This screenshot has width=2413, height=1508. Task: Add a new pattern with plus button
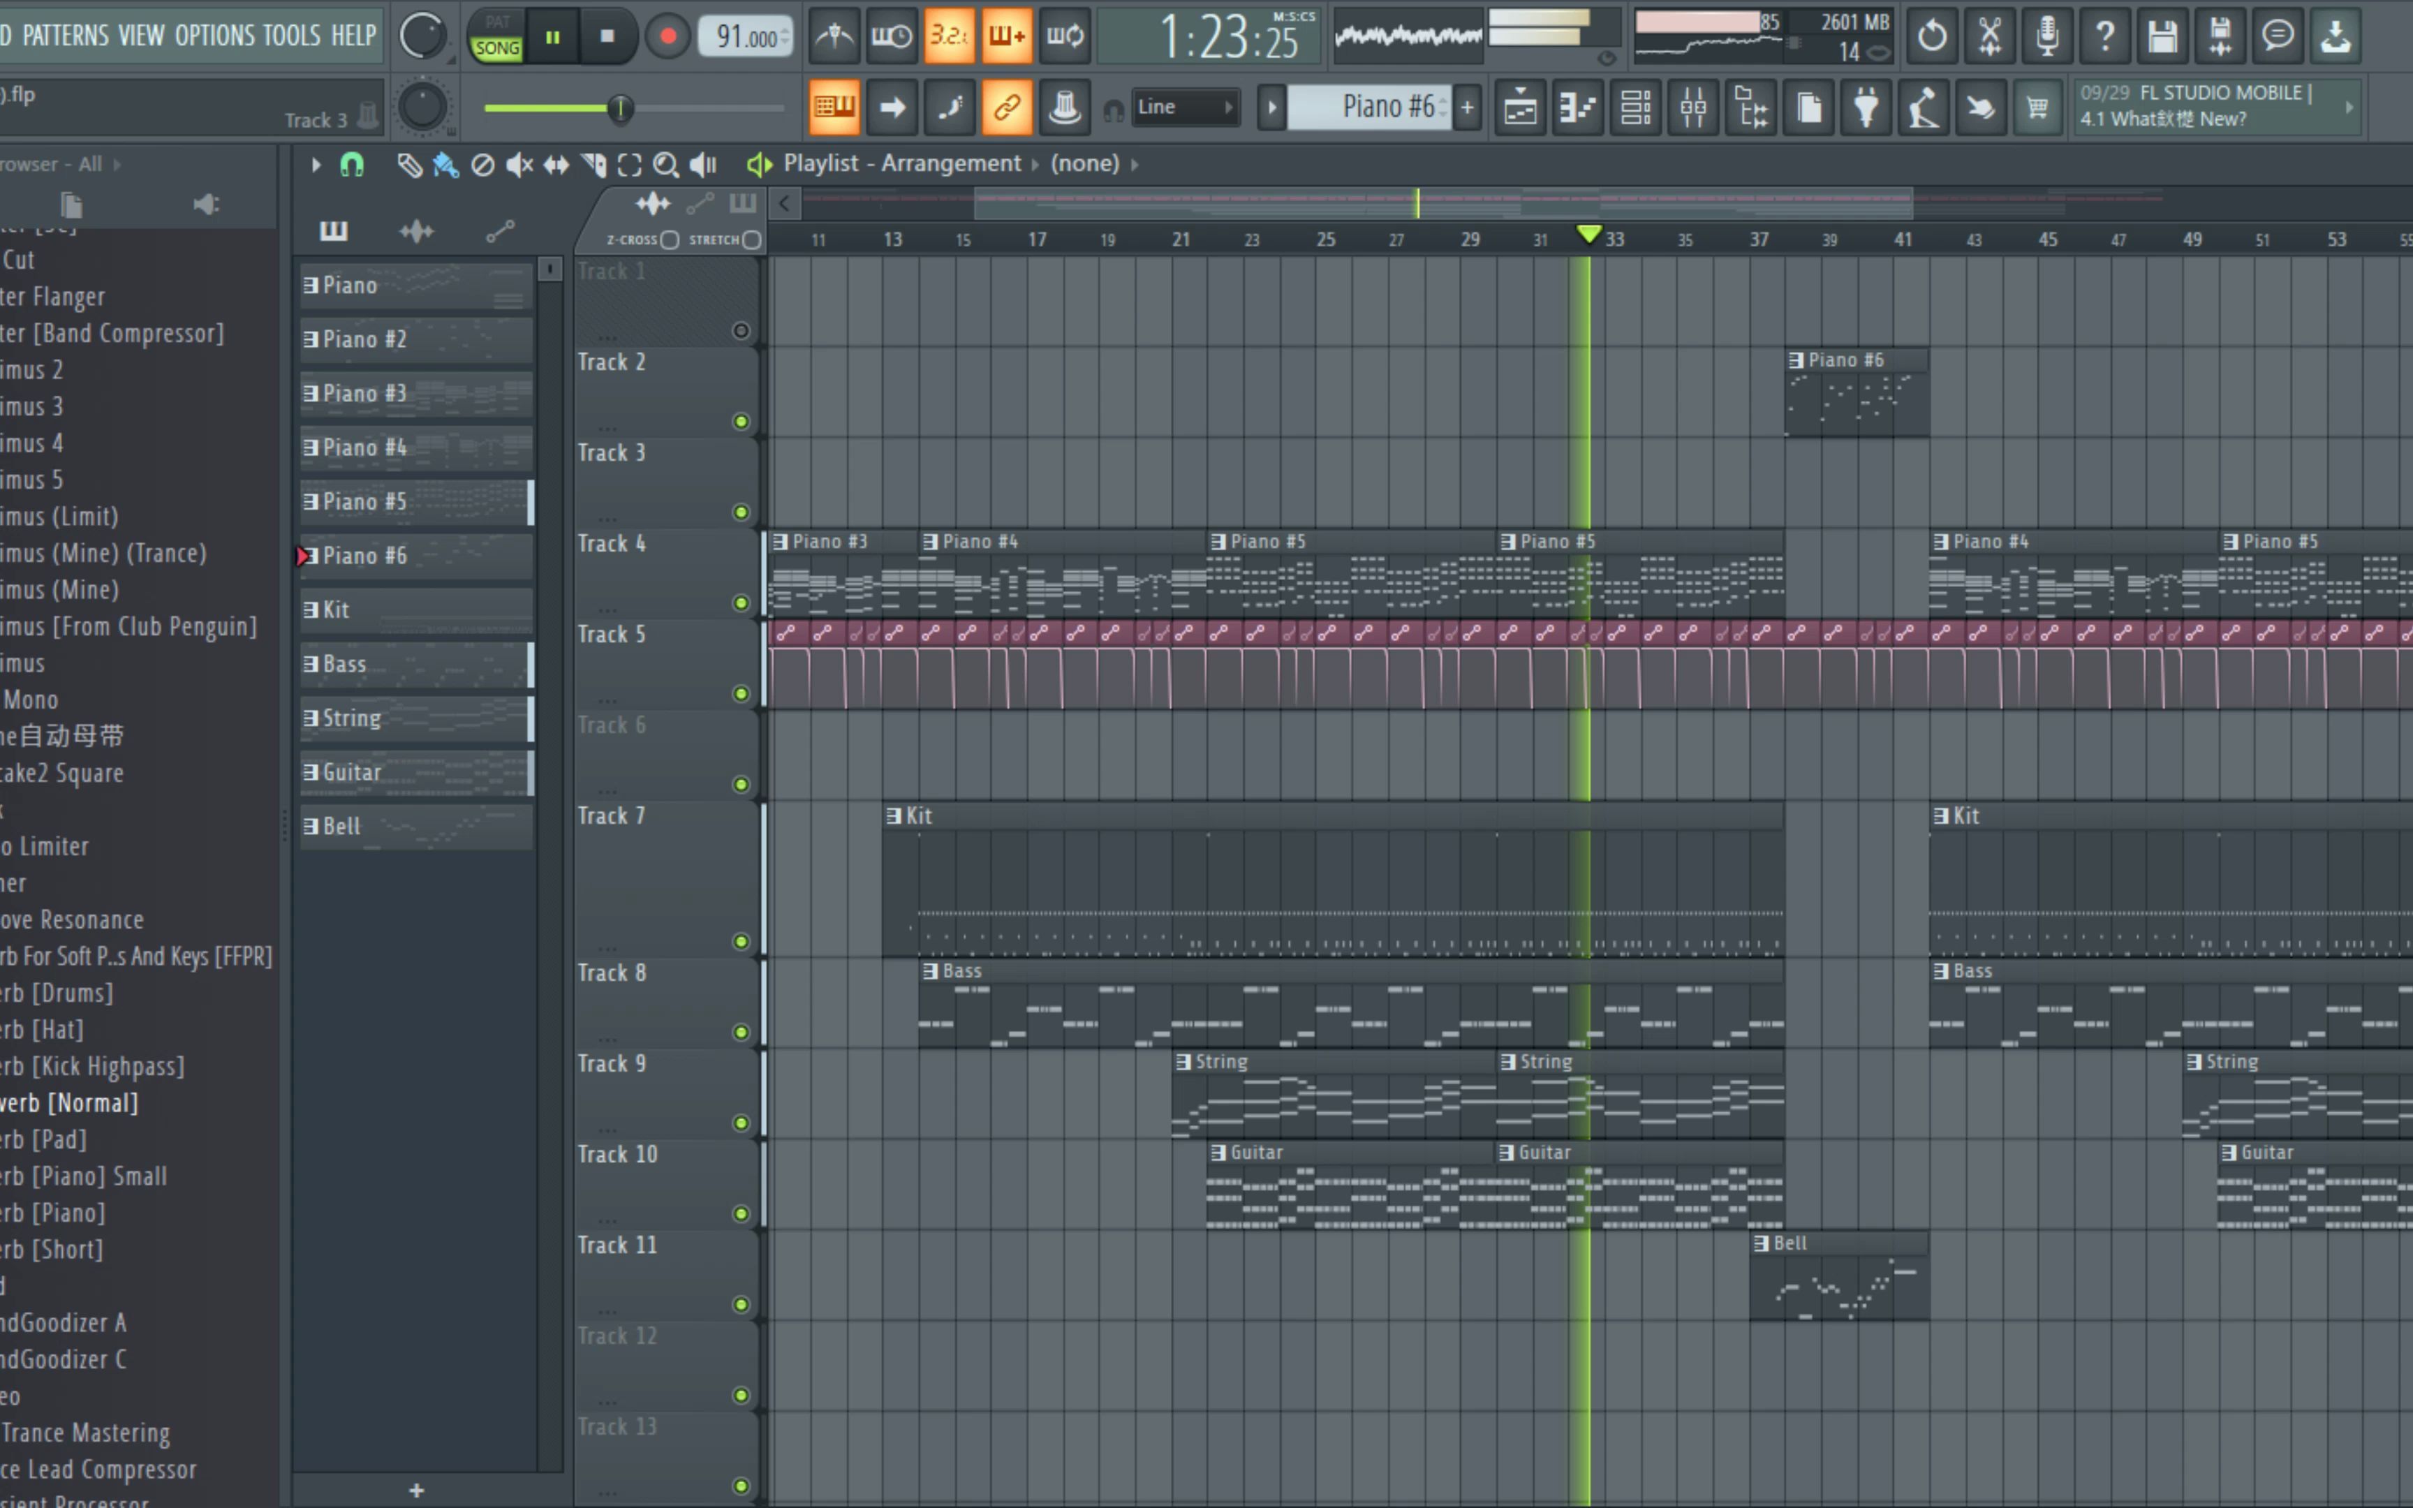click(x=1468, y=107)
